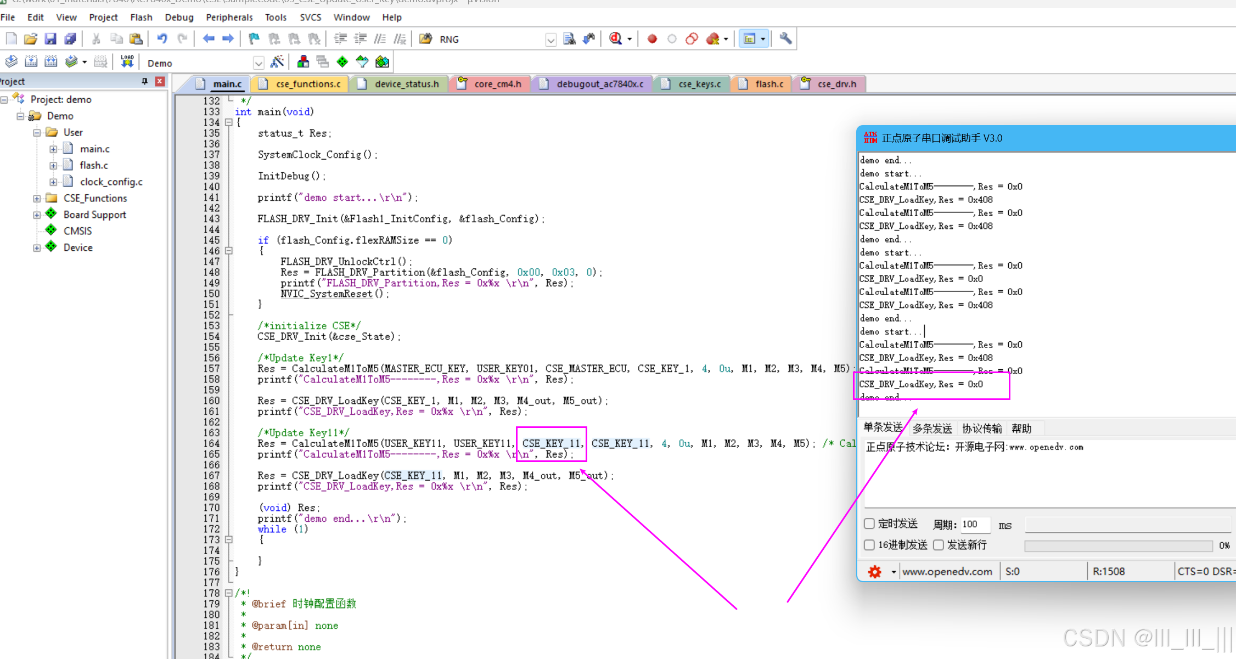Enable the 16进制发送 checkbox
The image size is (1236, 659).
click(x=869, y=545)
